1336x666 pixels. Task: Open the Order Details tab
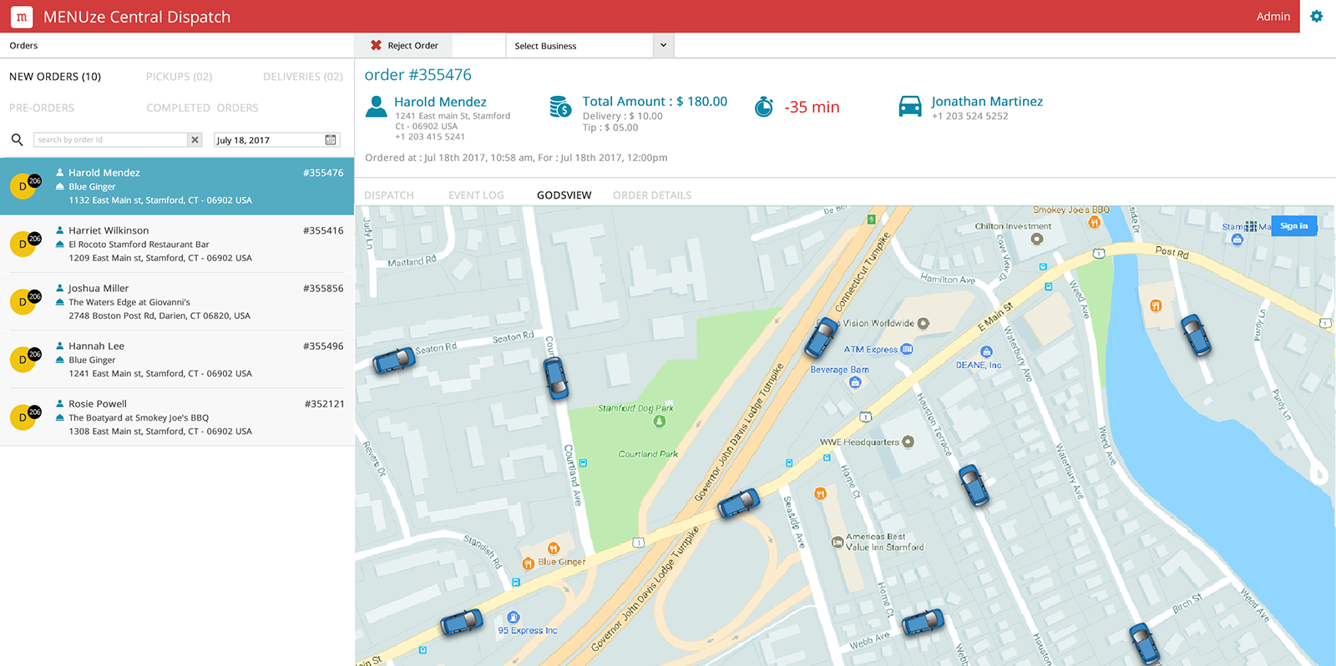pos(652,195)
